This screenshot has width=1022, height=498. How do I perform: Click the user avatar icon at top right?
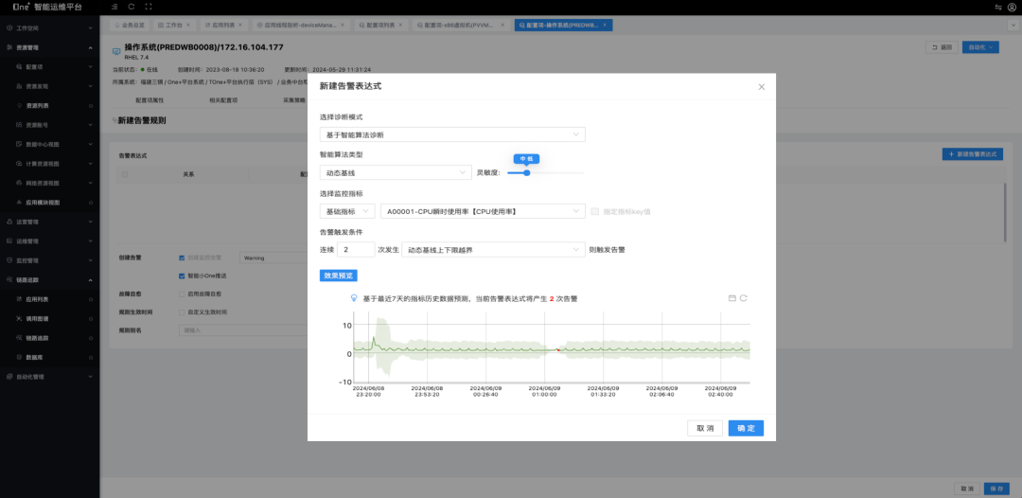[1011, 7]
